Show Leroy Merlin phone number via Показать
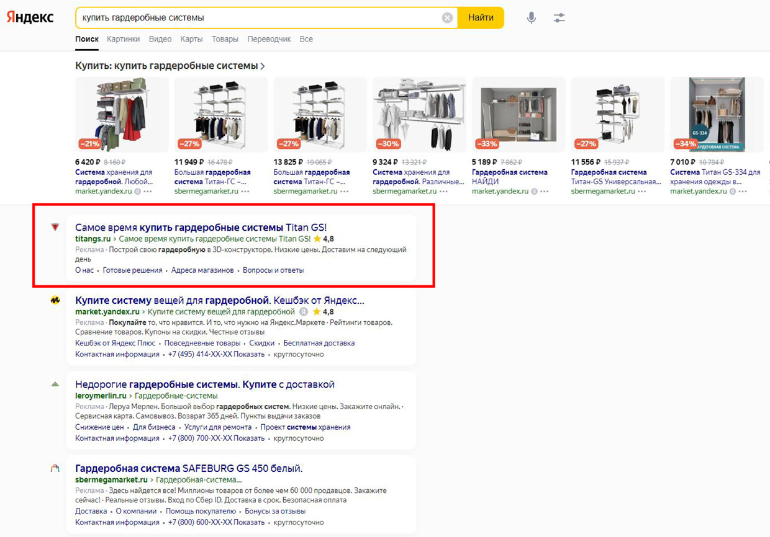The width and height of the screenshot is (770, 537). (x=249, y=438)
